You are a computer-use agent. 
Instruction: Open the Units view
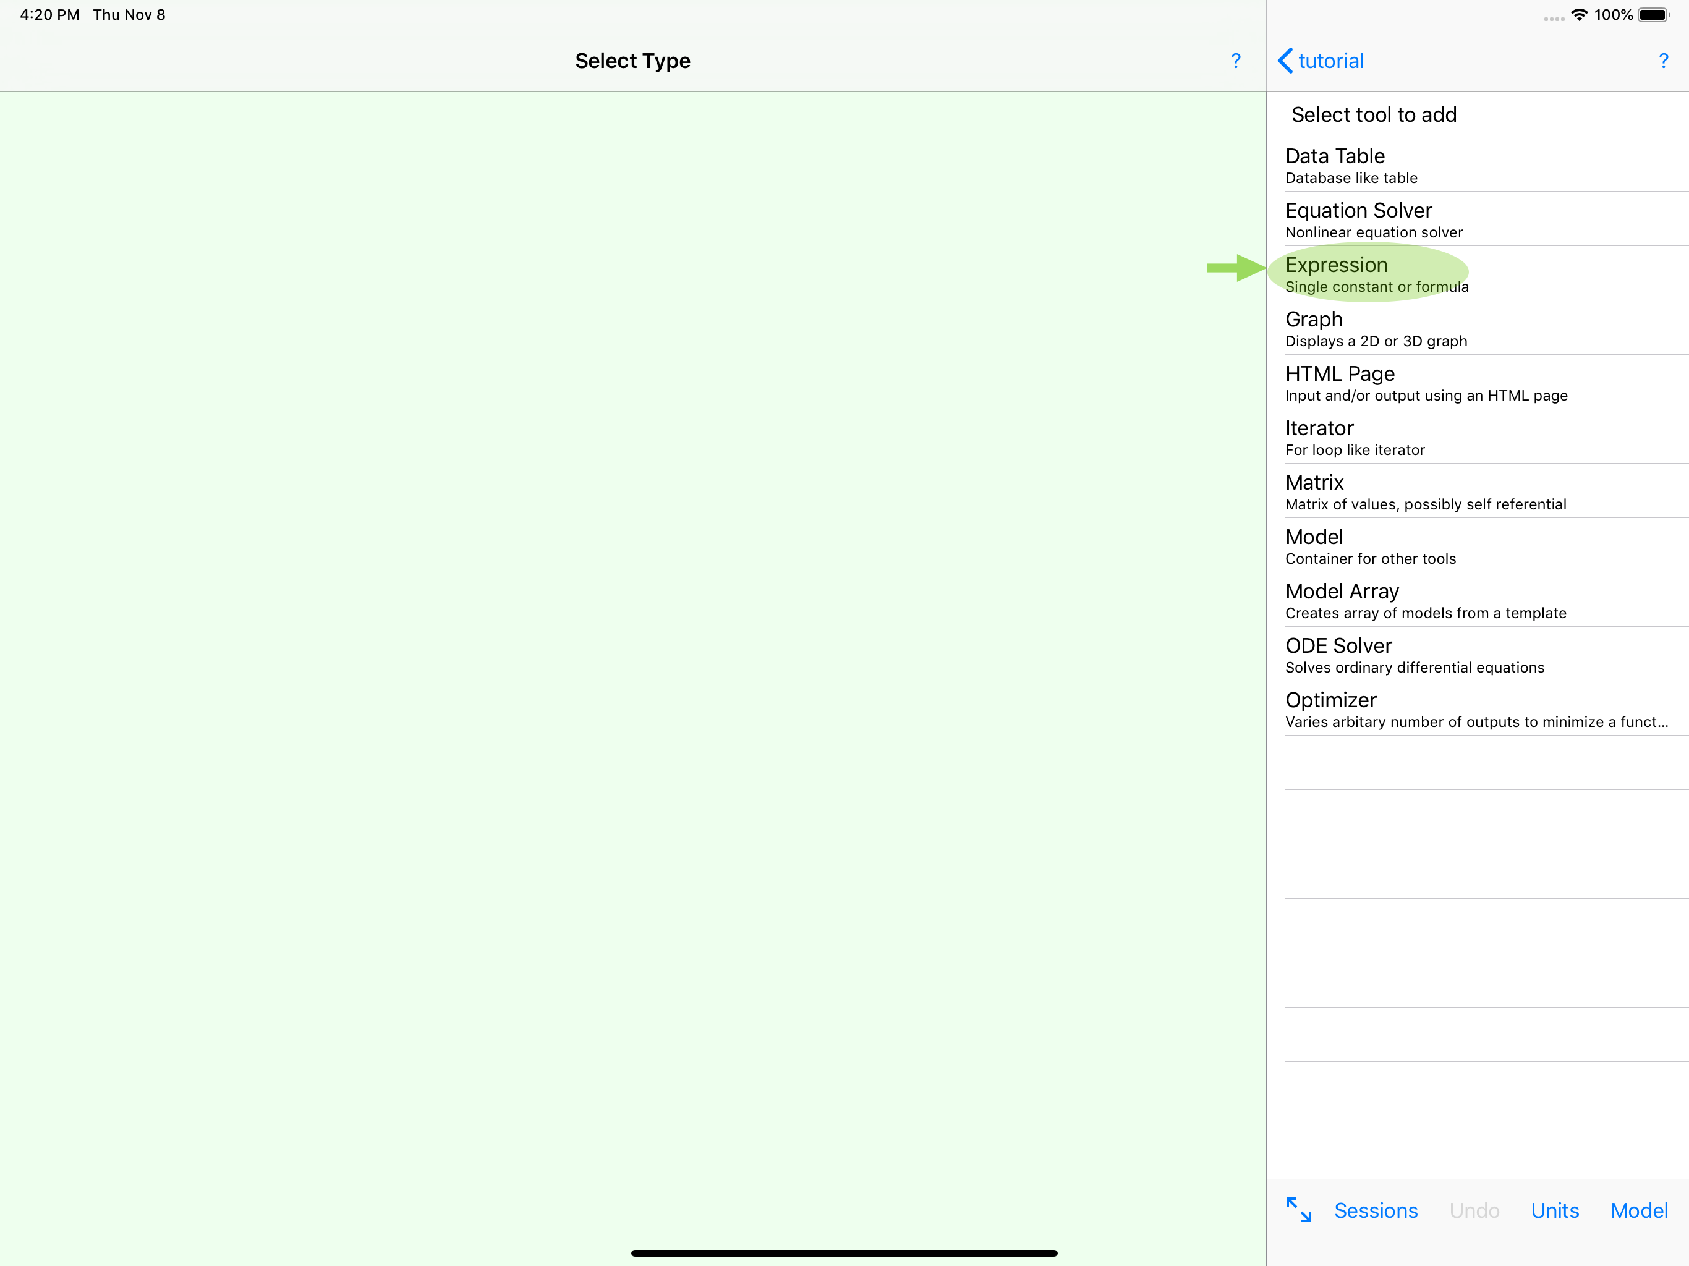click(x=1555, y=1210)
